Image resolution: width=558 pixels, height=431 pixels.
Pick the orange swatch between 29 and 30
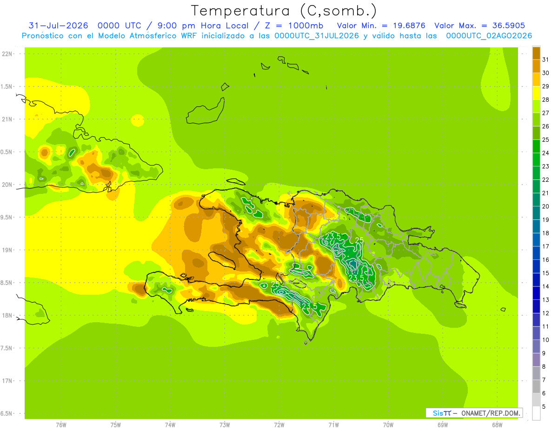click(x=536, y=80)
